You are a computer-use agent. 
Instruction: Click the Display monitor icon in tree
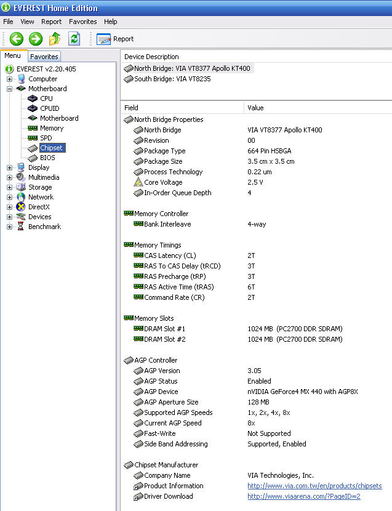pos(21,167)
